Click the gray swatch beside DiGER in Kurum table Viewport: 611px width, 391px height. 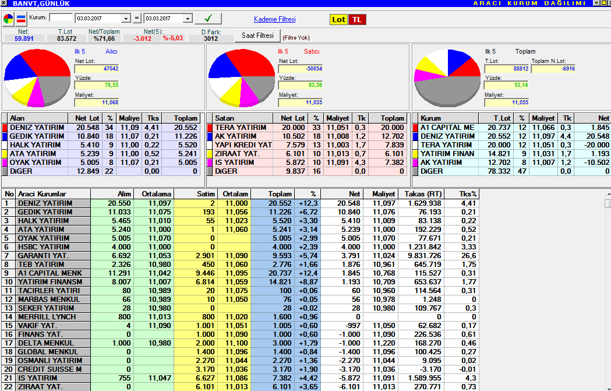[x=415, y=171]
